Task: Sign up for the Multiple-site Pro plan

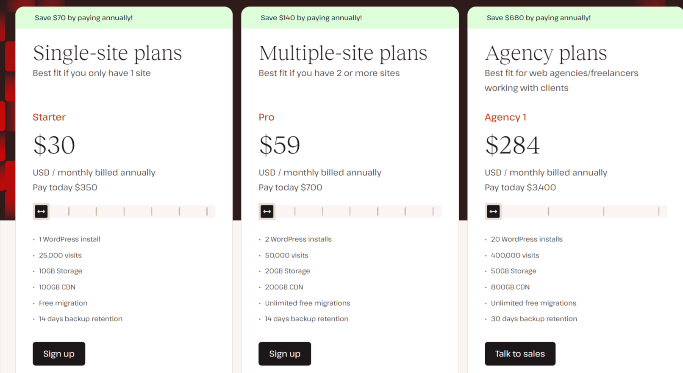Action: point(285,354)
